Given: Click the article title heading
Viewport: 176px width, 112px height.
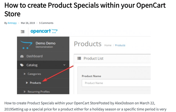Looking at the screenshot, I should pos(85,10).
